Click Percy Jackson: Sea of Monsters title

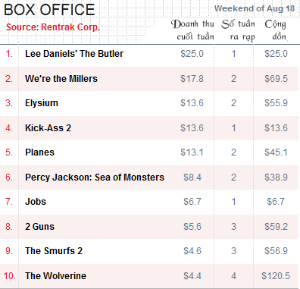(95, 177)
